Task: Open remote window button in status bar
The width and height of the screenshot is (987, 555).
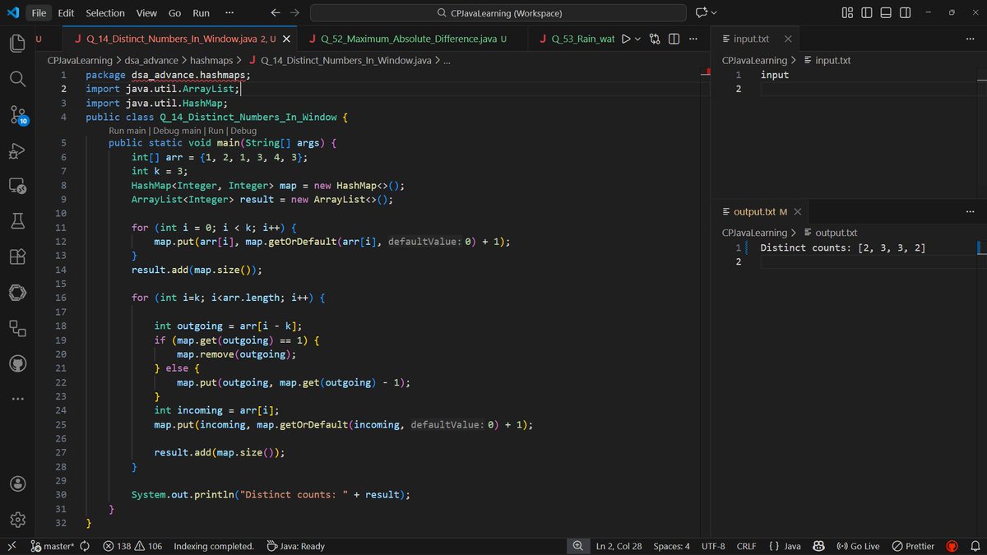Action: (12, 546)
